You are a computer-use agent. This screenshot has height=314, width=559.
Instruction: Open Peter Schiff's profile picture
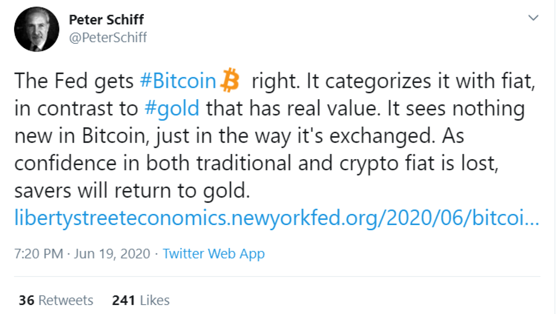[36, 29]
